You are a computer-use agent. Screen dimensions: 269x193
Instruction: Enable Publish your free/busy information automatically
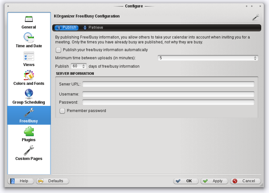(x=58, y=50)
